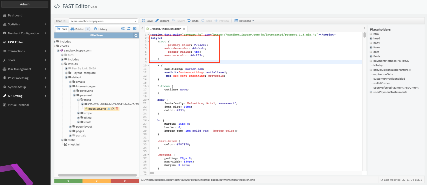Screen dimensions: 427x185
Task: Click the refresh icon above the File-Tree
Action: tap(129, 29)
